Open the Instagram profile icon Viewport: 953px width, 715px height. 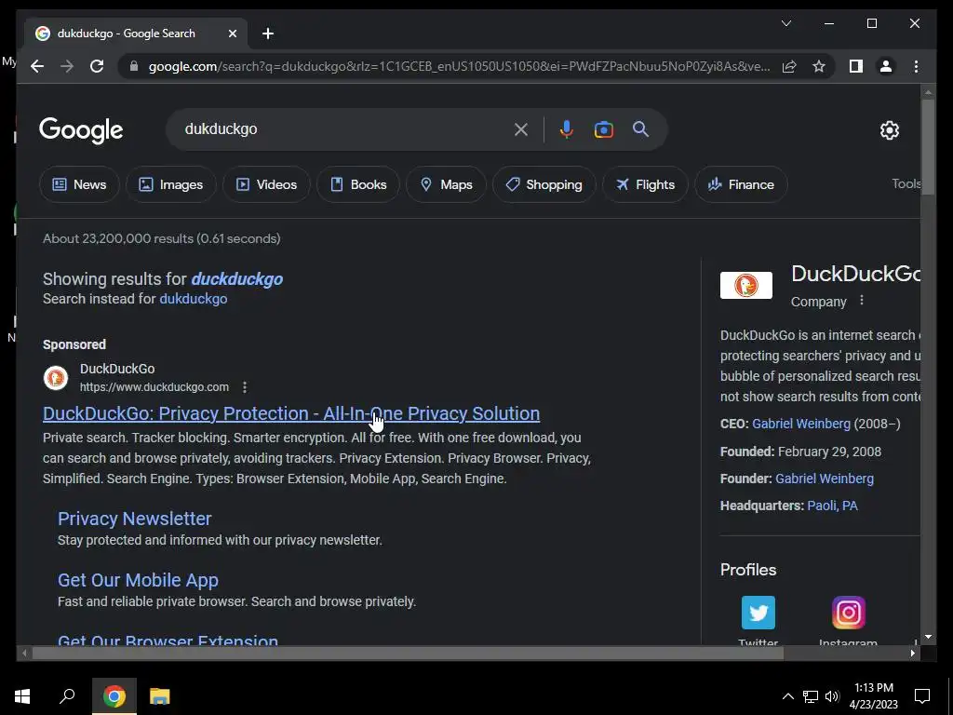click(x=848, y=613)
